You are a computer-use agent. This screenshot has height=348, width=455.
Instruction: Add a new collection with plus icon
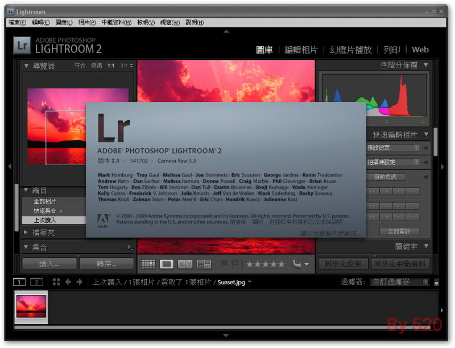(129, 248)
